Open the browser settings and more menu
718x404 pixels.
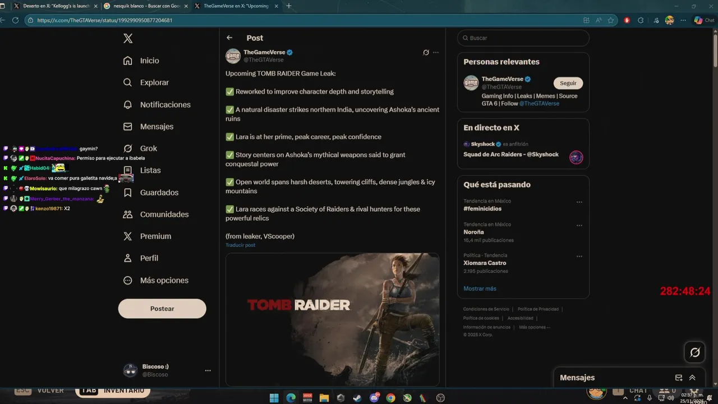coord(683,20)
